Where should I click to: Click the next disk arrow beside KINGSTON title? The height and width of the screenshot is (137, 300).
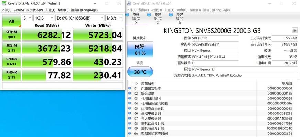coord(294,30)
